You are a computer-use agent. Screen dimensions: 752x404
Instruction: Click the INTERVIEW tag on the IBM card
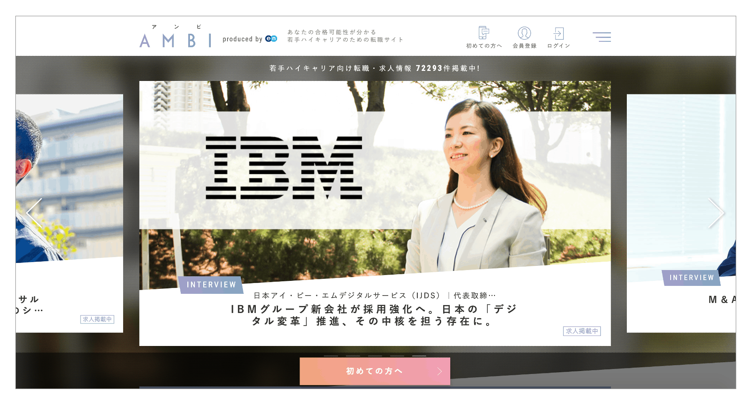click(x=211, y=285)
